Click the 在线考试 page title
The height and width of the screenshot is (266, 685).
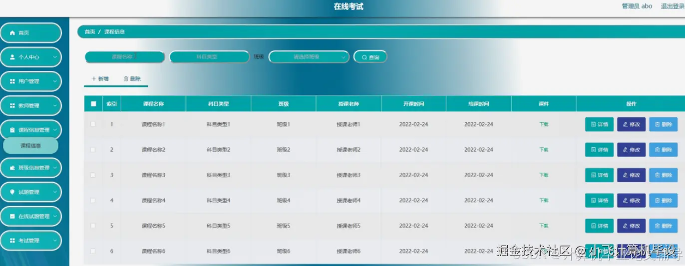click(348, 7)
